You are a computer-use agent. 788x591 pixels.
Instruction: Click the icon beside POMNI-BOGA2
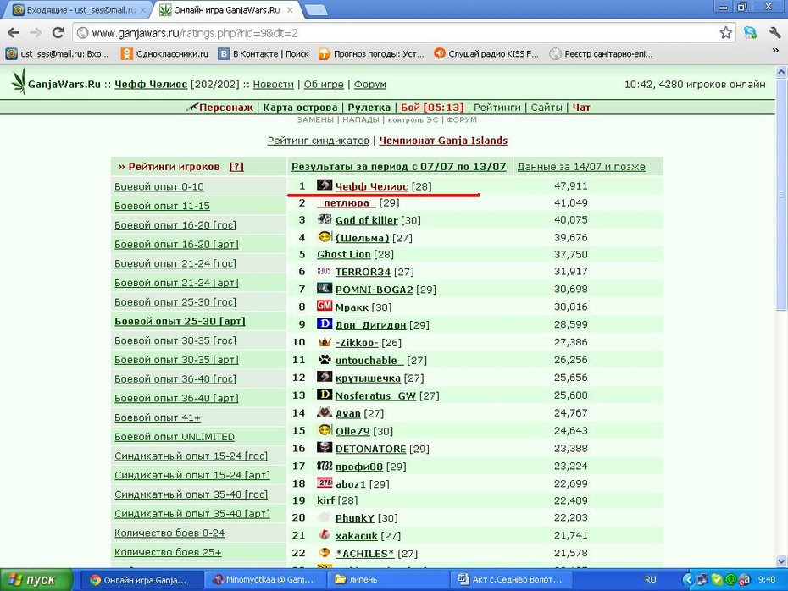point(325,288)
